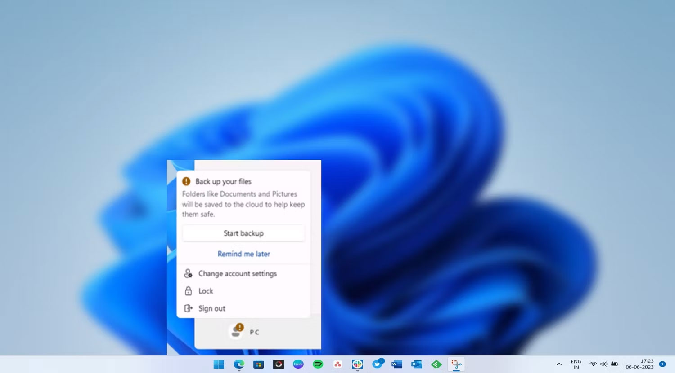
Task: Open Twitter with its notification badge
Action: pyautogui.click(x=377, y=364)
